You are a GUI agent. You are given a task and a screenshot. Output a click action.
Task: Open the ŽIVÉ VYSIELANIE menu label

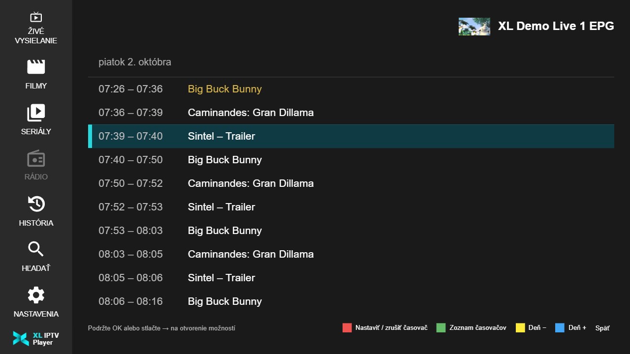(x=36, y=36)
